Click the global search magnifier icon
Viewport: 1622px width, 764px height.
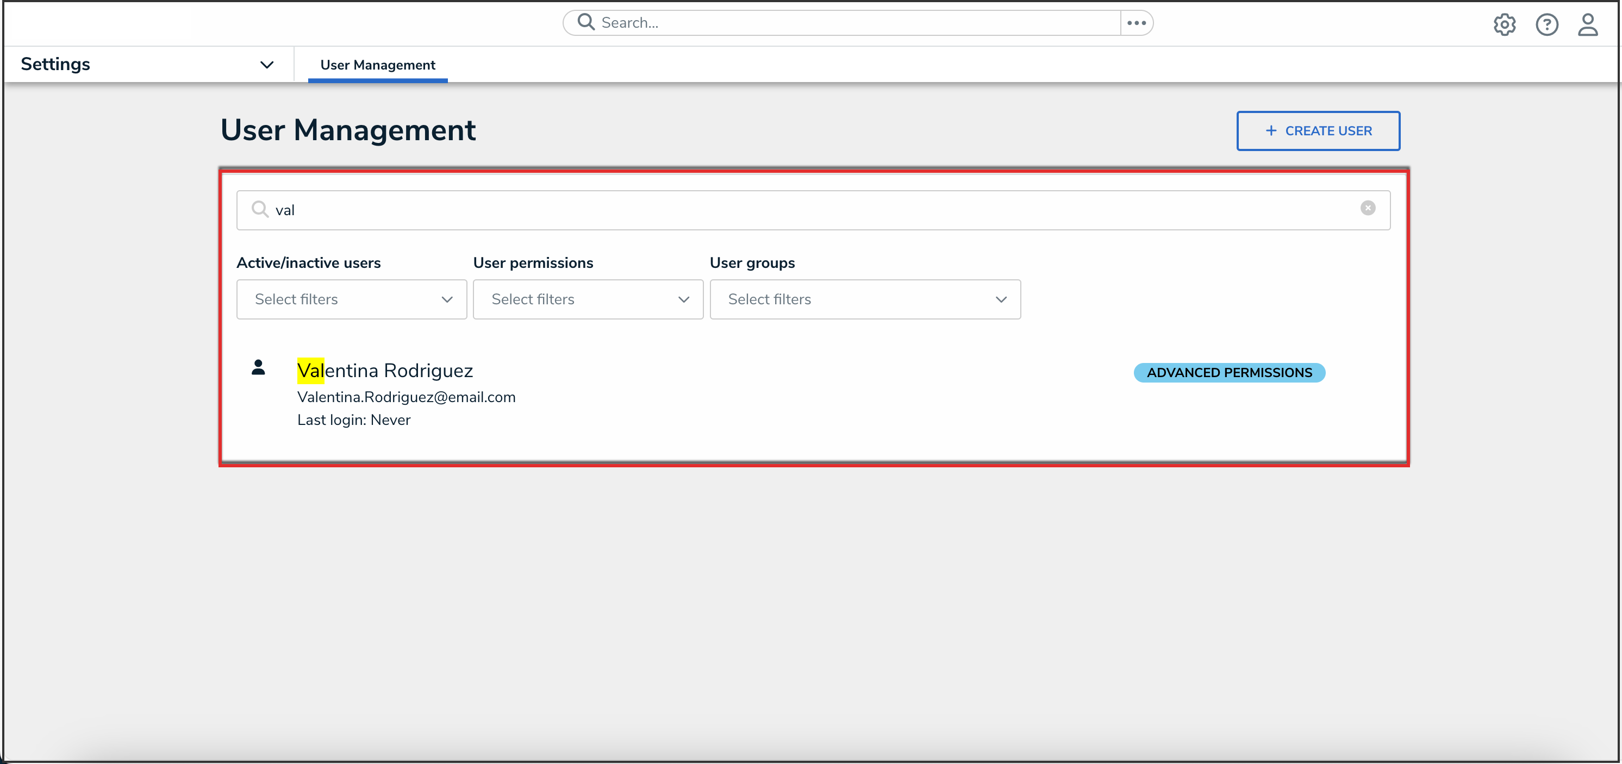click(585, 22)
